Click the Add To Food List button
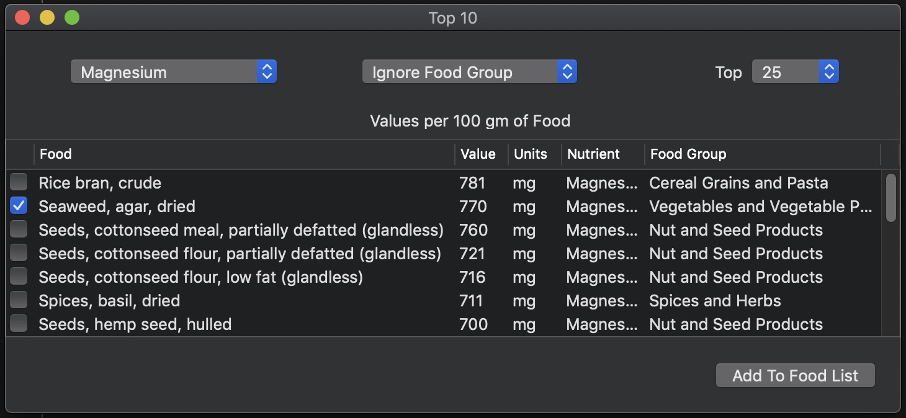 795,375
